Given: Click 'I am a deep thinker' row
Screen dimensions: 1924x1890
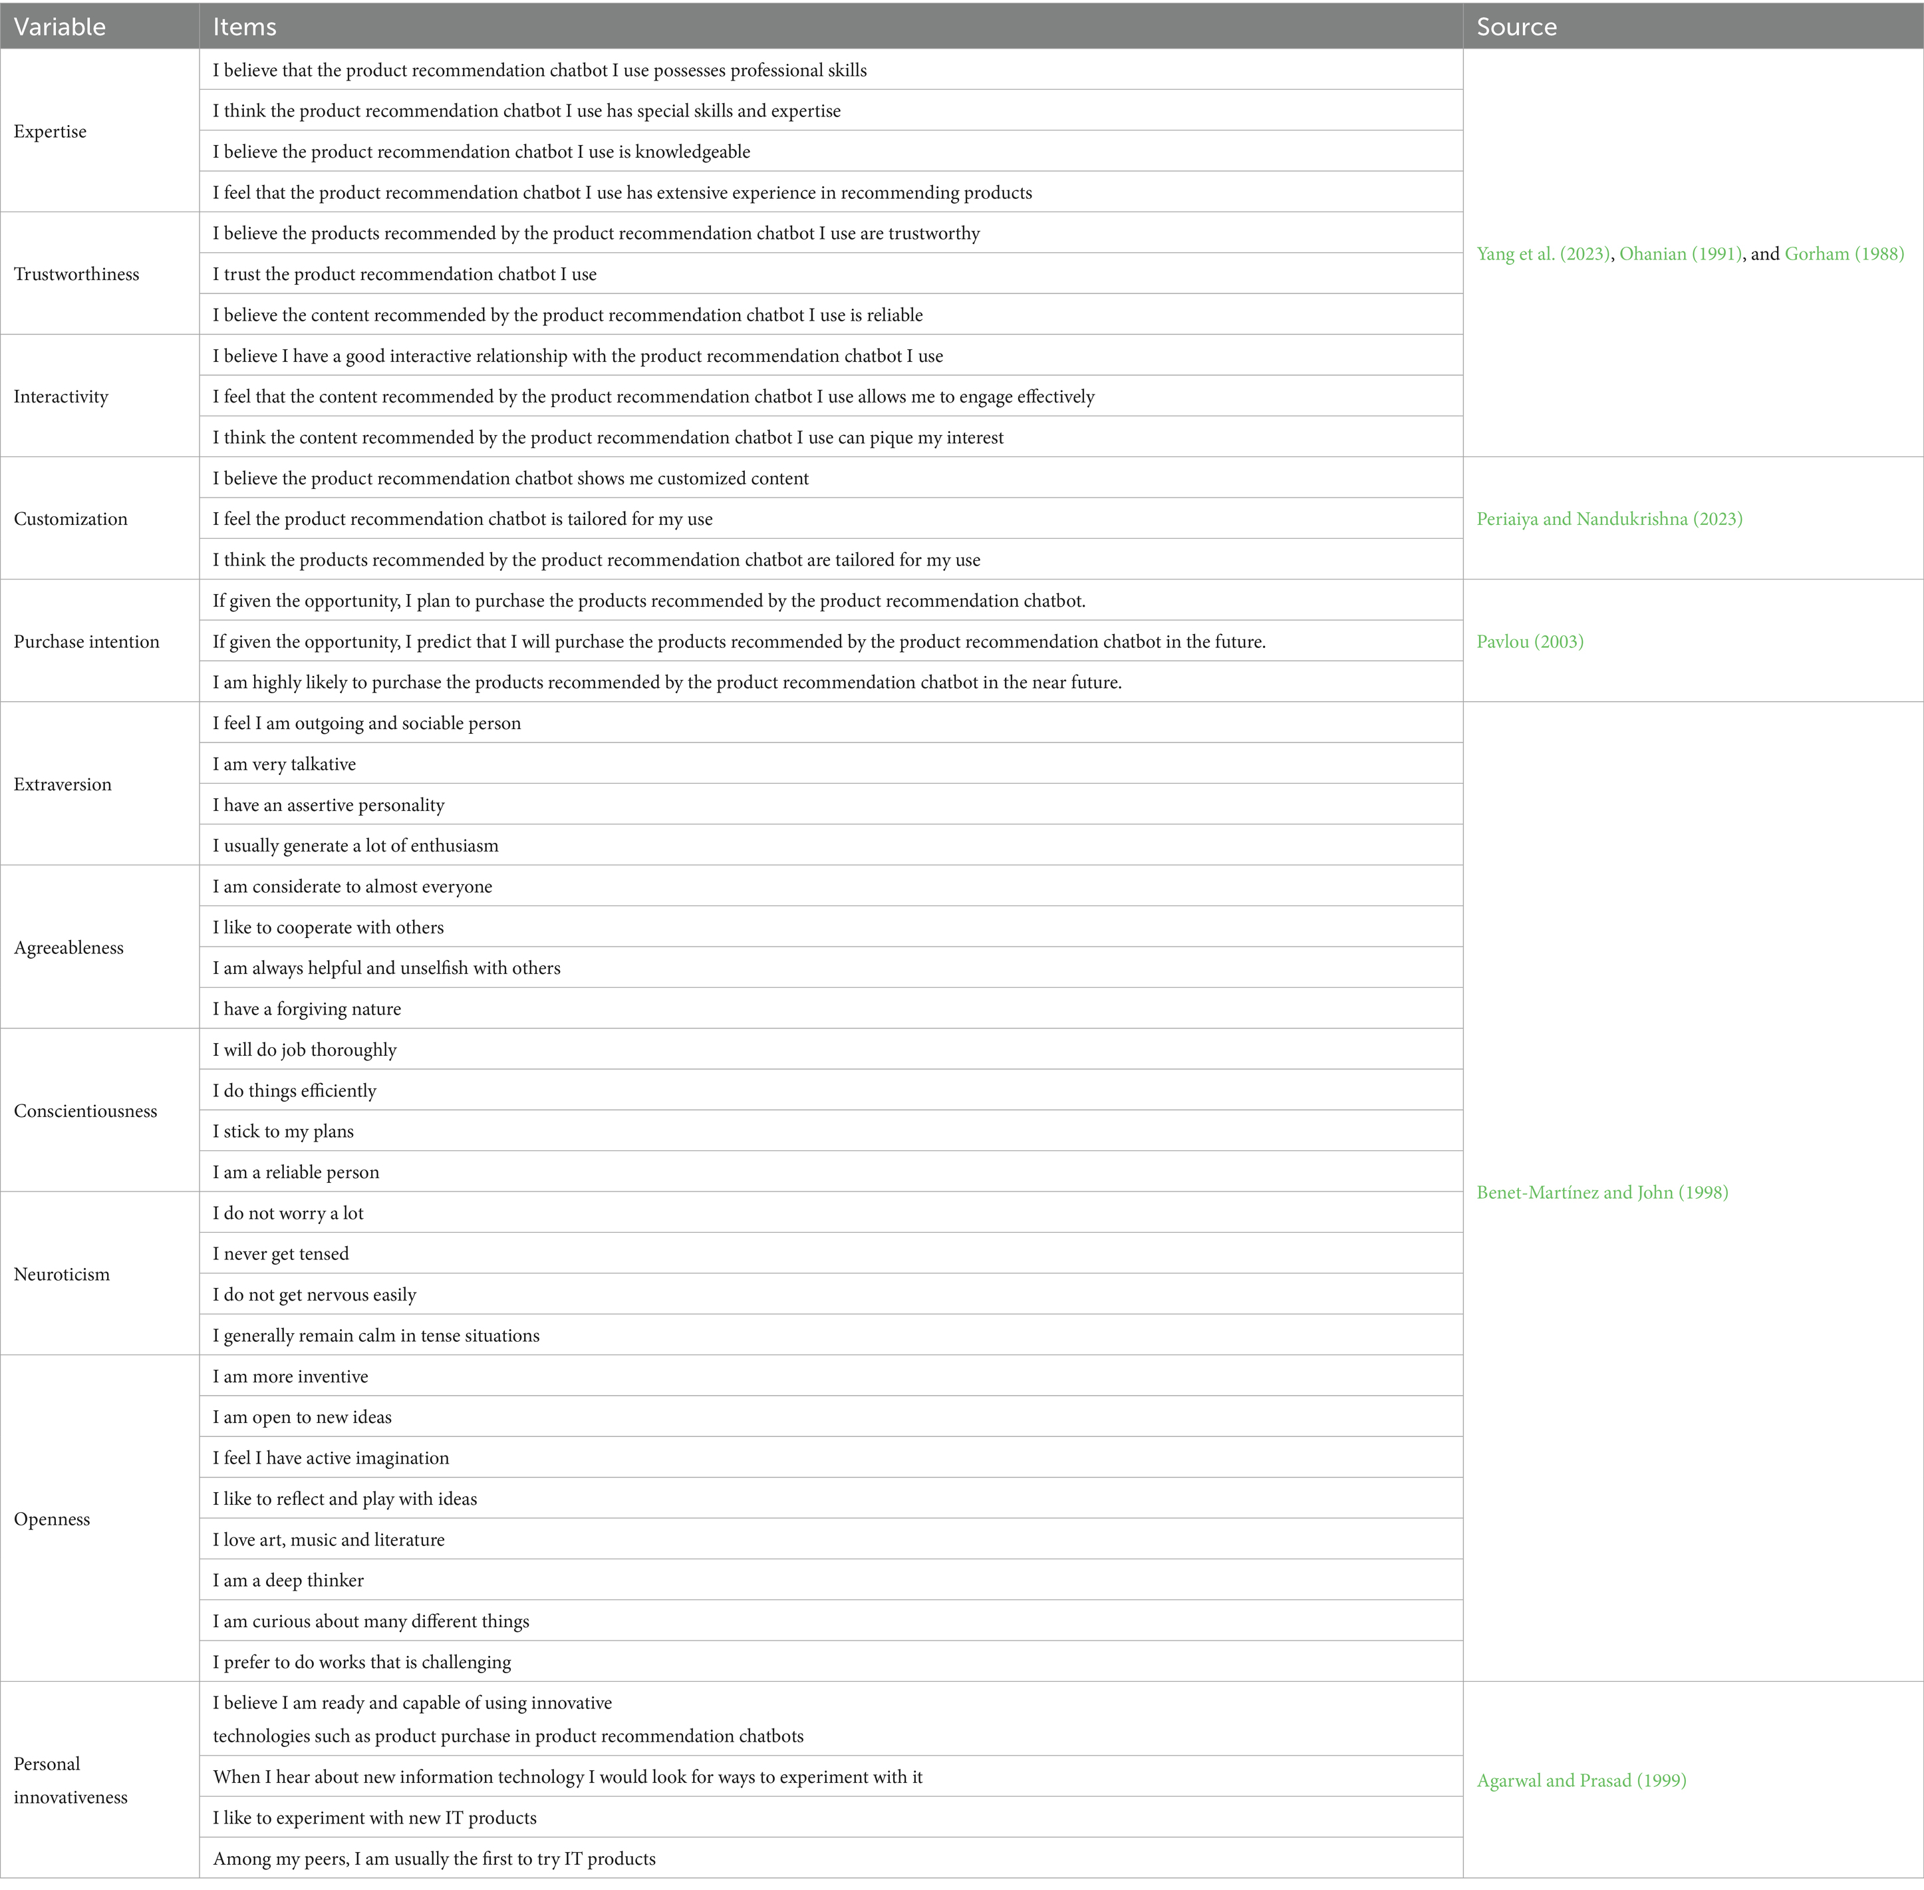Looking at the screenshot, I should (x=831, y=1579).
